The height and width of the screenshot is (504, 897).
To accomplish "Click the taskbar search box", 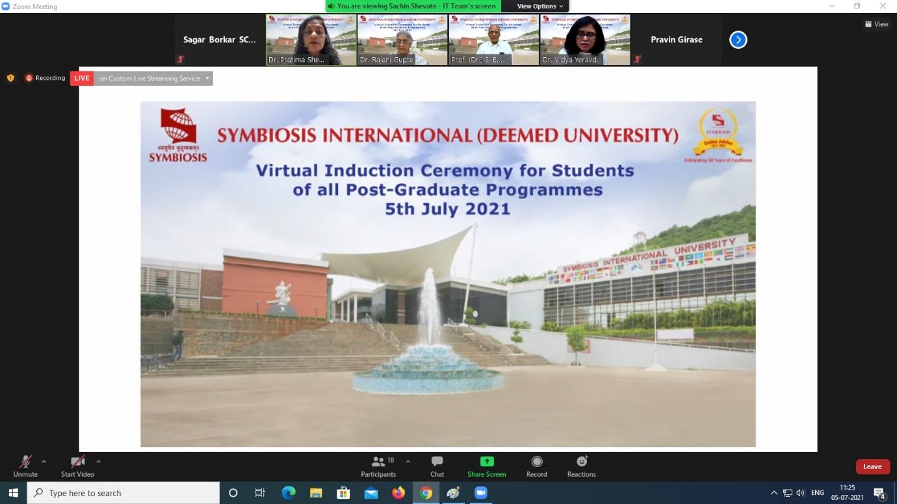I will tap(123, 493).
